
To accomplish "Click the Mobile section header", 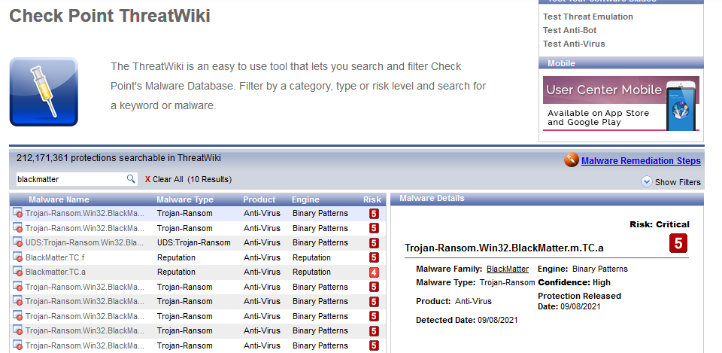I will 621,63.
